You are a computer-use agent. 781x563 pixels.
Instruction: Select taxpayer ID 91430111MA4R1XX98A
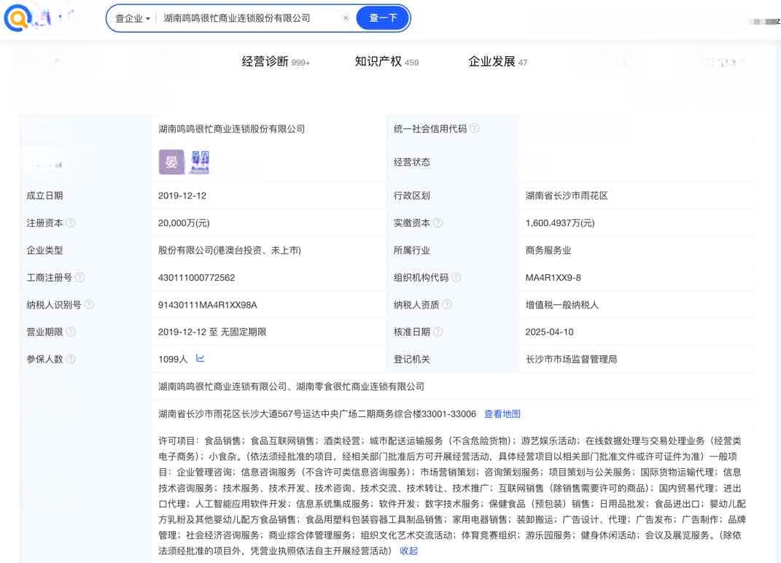coord(208,305)
